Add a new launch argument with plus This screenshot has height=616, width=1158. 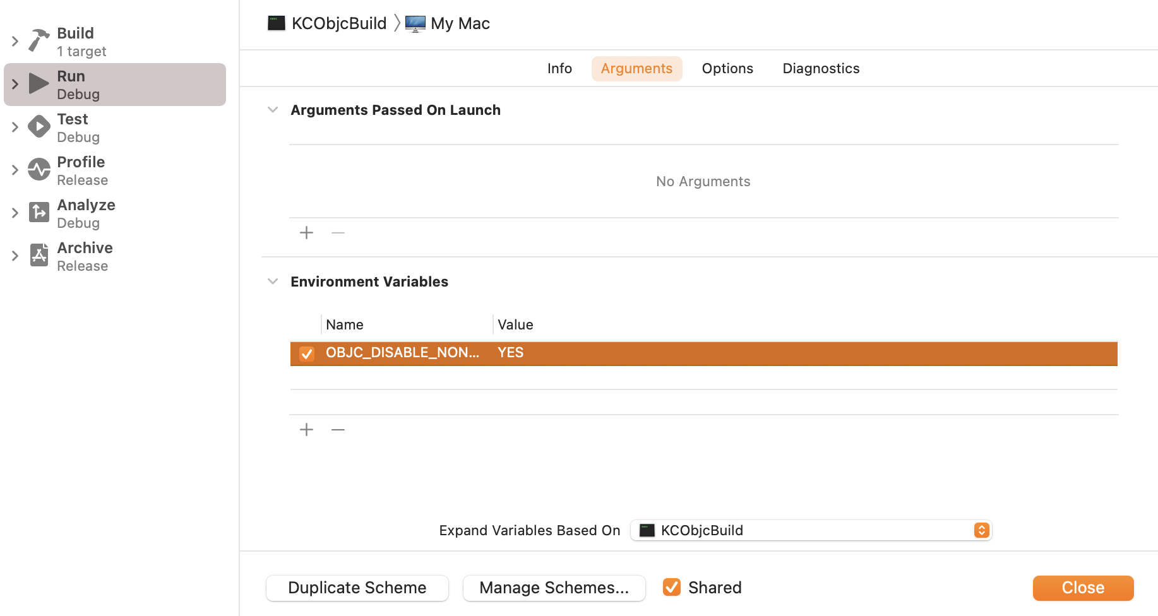tap(306, 233)
